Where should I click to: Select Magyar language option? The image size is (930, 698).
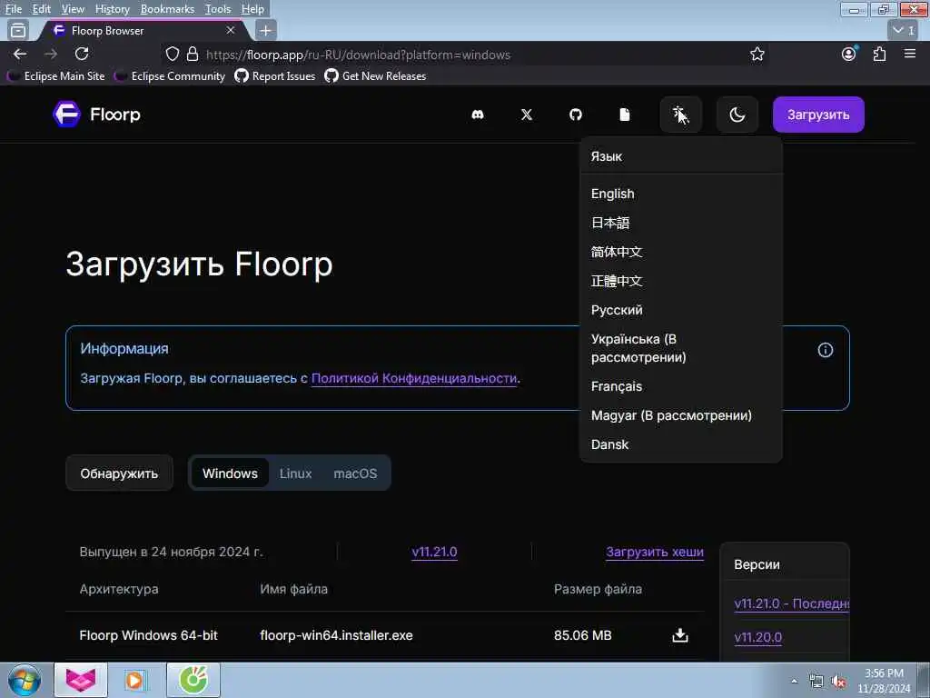coord(671,415)
